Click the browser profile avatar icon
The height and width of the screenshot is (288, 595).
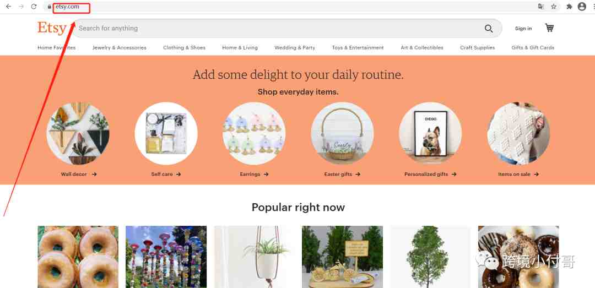click(582, 7)
